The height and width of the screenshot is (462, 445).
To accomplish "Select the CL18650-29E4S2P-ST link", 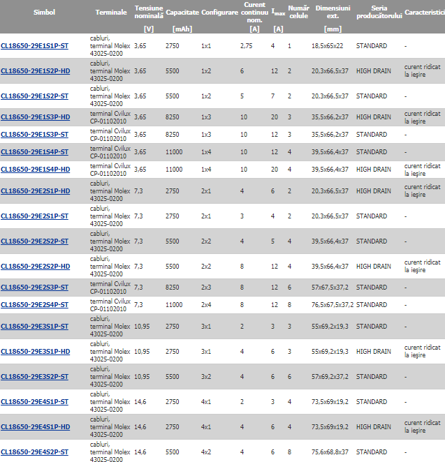I will tap(34, 452).
